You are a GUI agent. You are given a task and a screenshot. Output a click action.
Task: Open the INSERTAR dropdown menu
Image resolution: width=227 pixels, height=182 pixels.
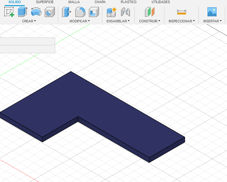click(212, 21)
